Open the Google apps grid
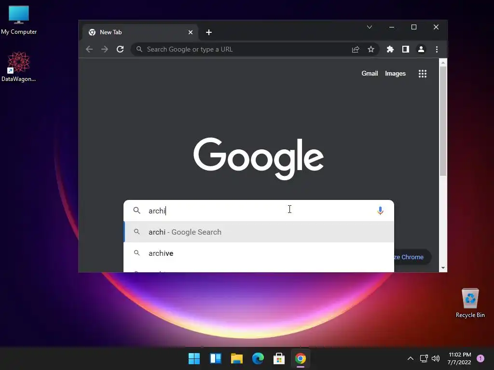The height and width of the screenshot is (370, 494). (423, 74)
